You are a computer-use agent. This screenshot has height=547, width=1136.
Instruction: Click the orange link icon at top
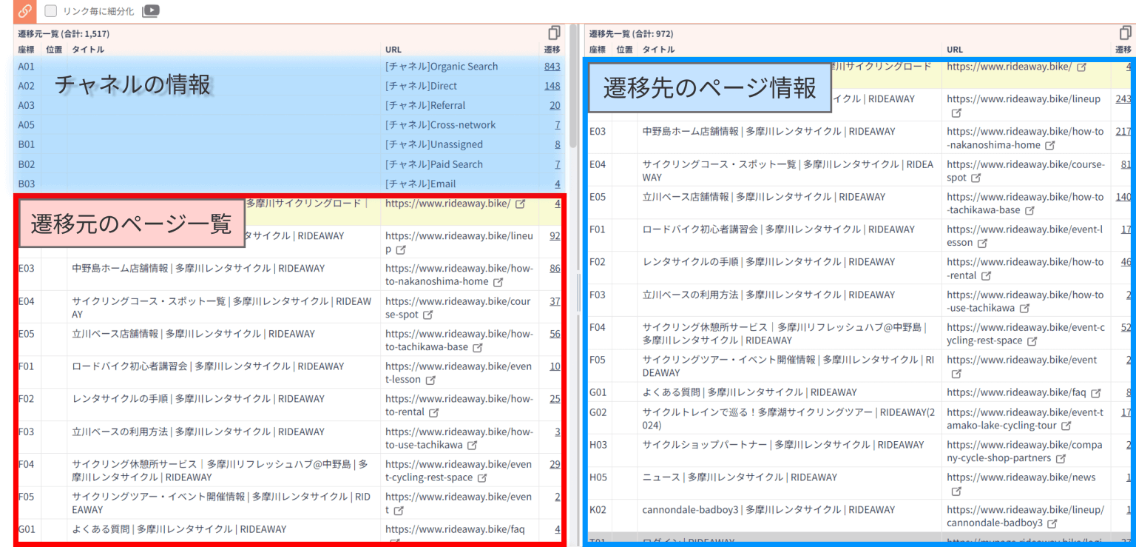tap(24, 11)
